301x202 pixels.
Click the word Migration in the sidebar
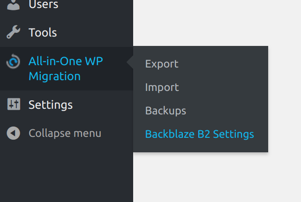click(54, 76)
